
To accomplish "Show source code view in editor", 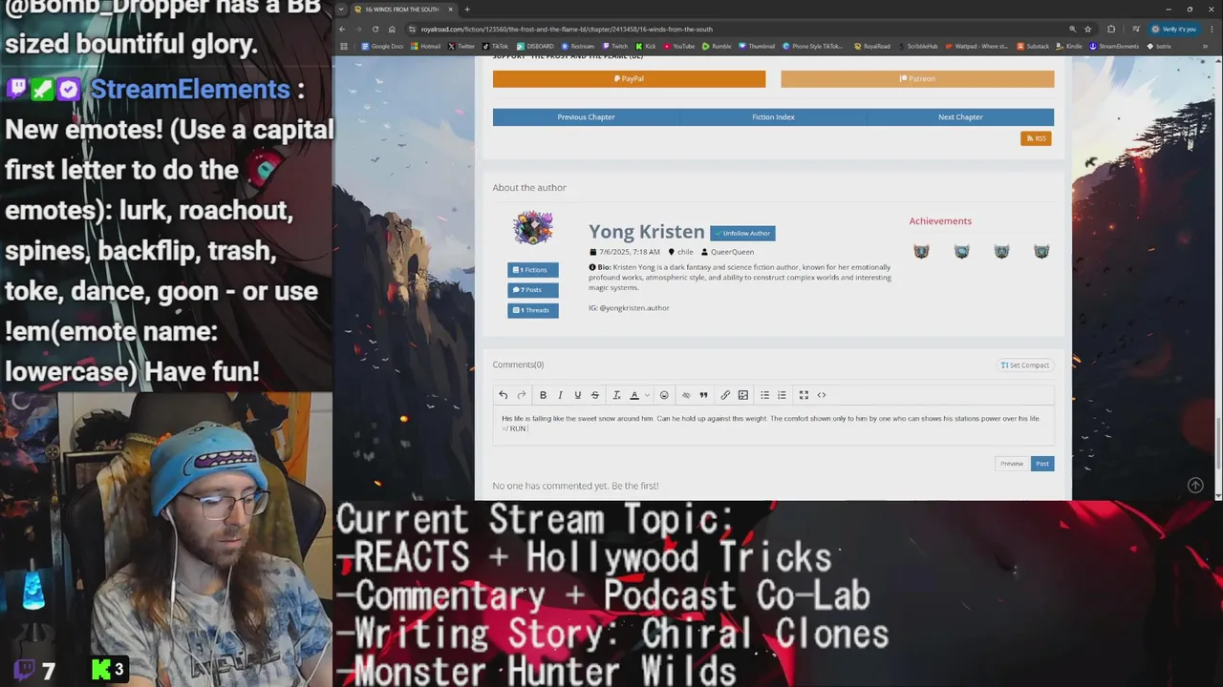I will pyautogui.click(x=821, y=395).
